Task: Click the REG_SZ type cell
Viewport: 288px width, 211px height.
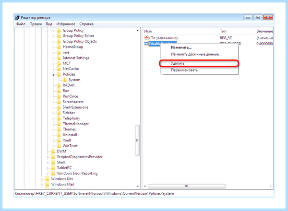Action: point(226,38)
